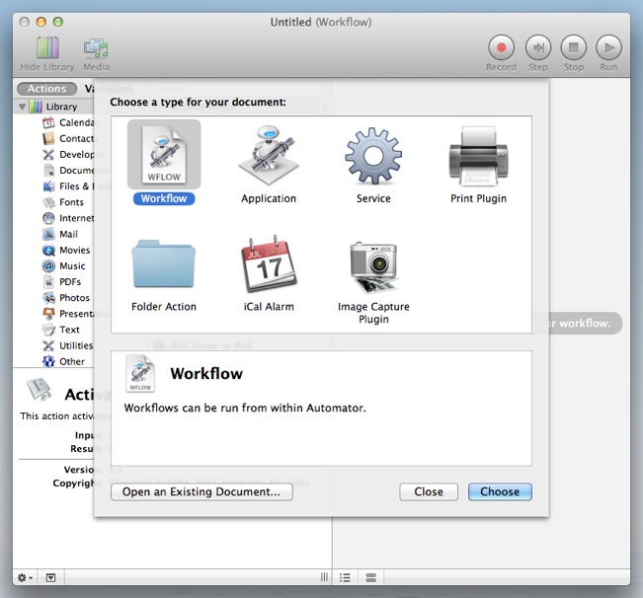Select the Folder Action type
The width and height of the screenshot is (643, 598).
(x=164, y=263)
